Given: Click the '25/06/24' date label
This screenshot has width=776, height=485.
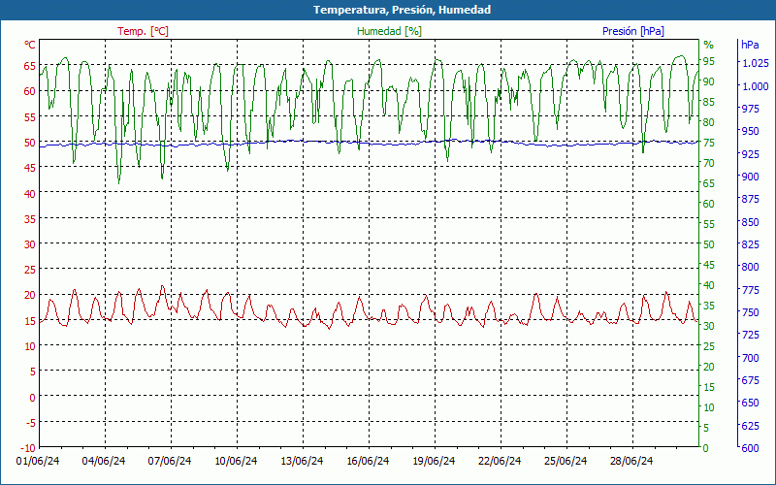Looking at the screenshot, I should click(566, 462).
